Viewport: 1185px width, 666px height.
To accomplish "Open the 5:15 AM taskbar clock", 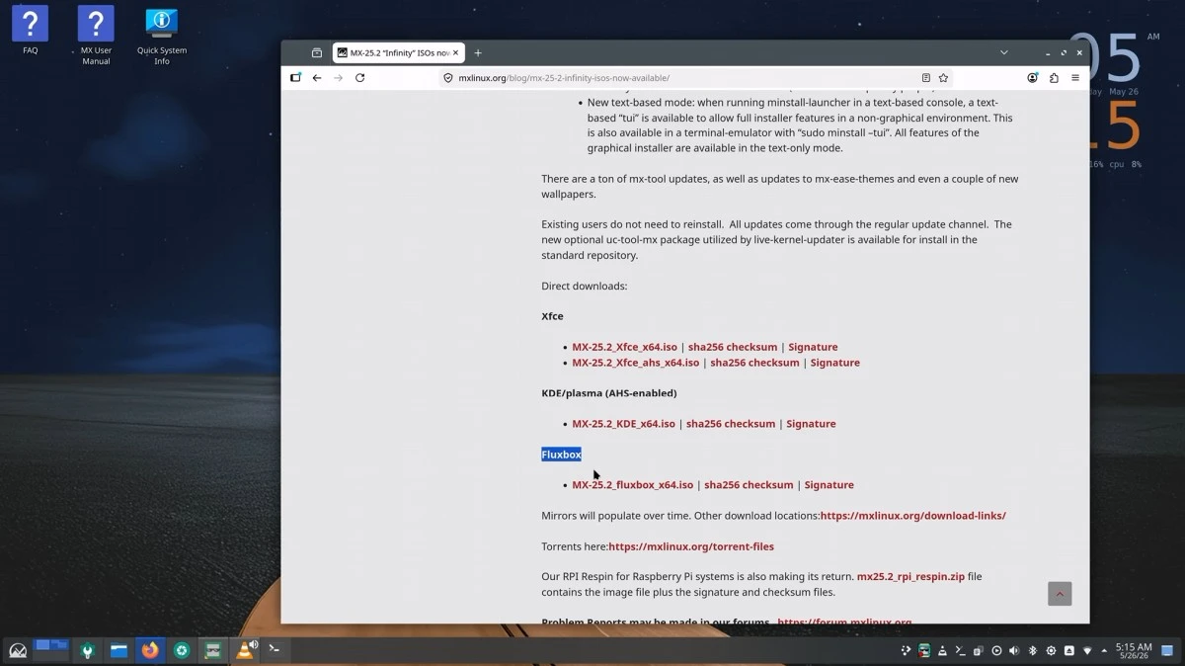I will [x=1134, y=650].
